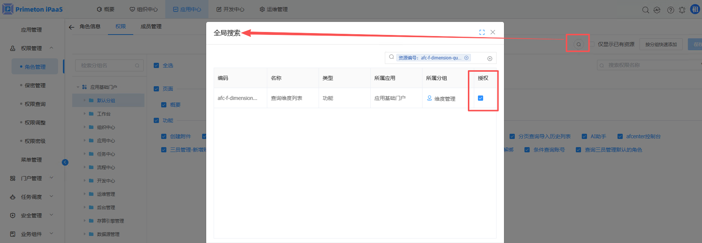The height and width of the screenshot is (243, 702).
Task: Click the sidebar collapse arrow button
Action: tap(65, 162)
